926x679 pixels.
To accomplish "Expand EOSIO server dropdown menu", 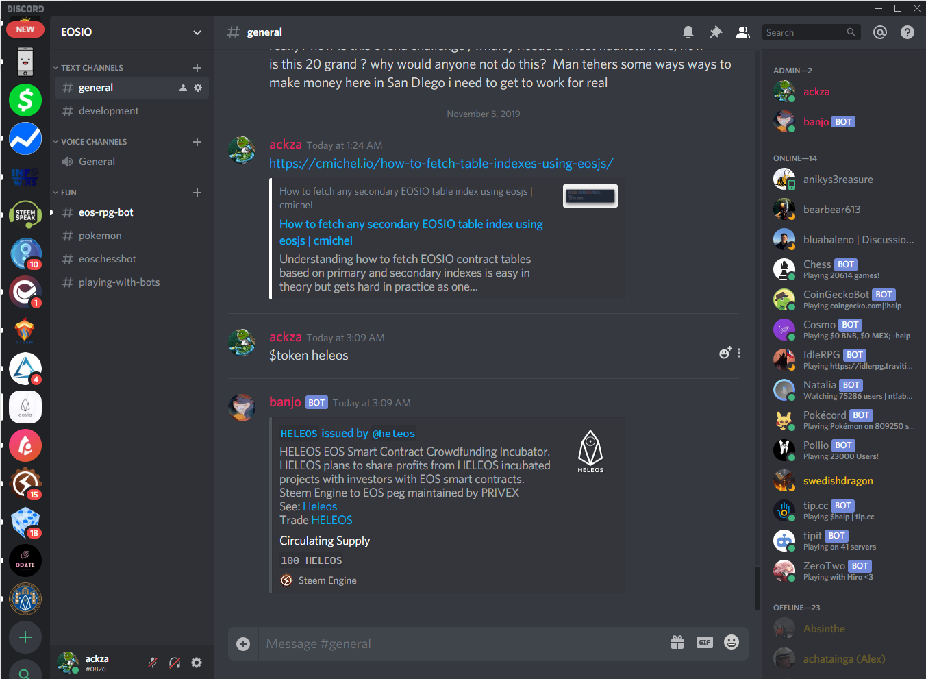I will [x=197, y=32].
